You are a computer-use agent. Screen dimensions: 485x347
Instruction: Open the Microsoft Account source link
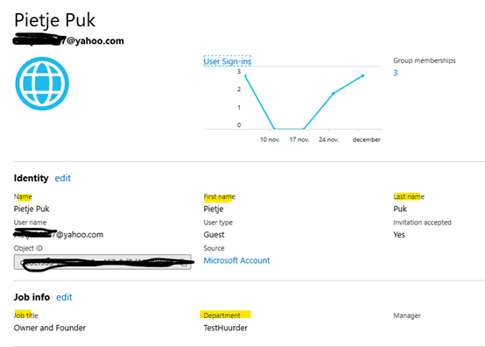tap(236, 260)
